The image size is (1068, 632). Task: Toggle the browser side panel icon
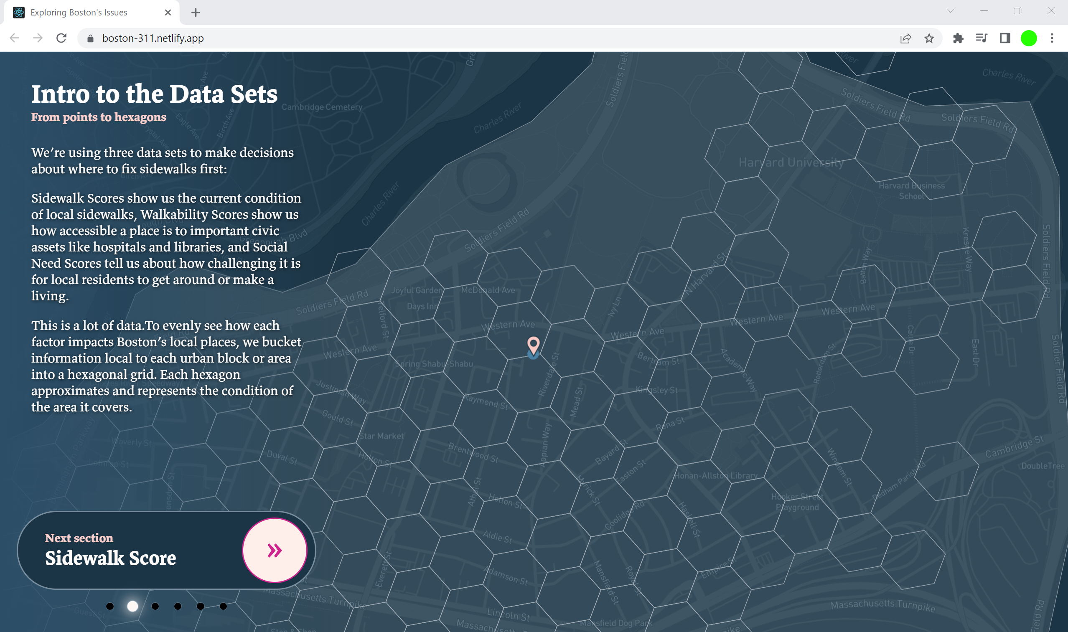click(1005, 38)
